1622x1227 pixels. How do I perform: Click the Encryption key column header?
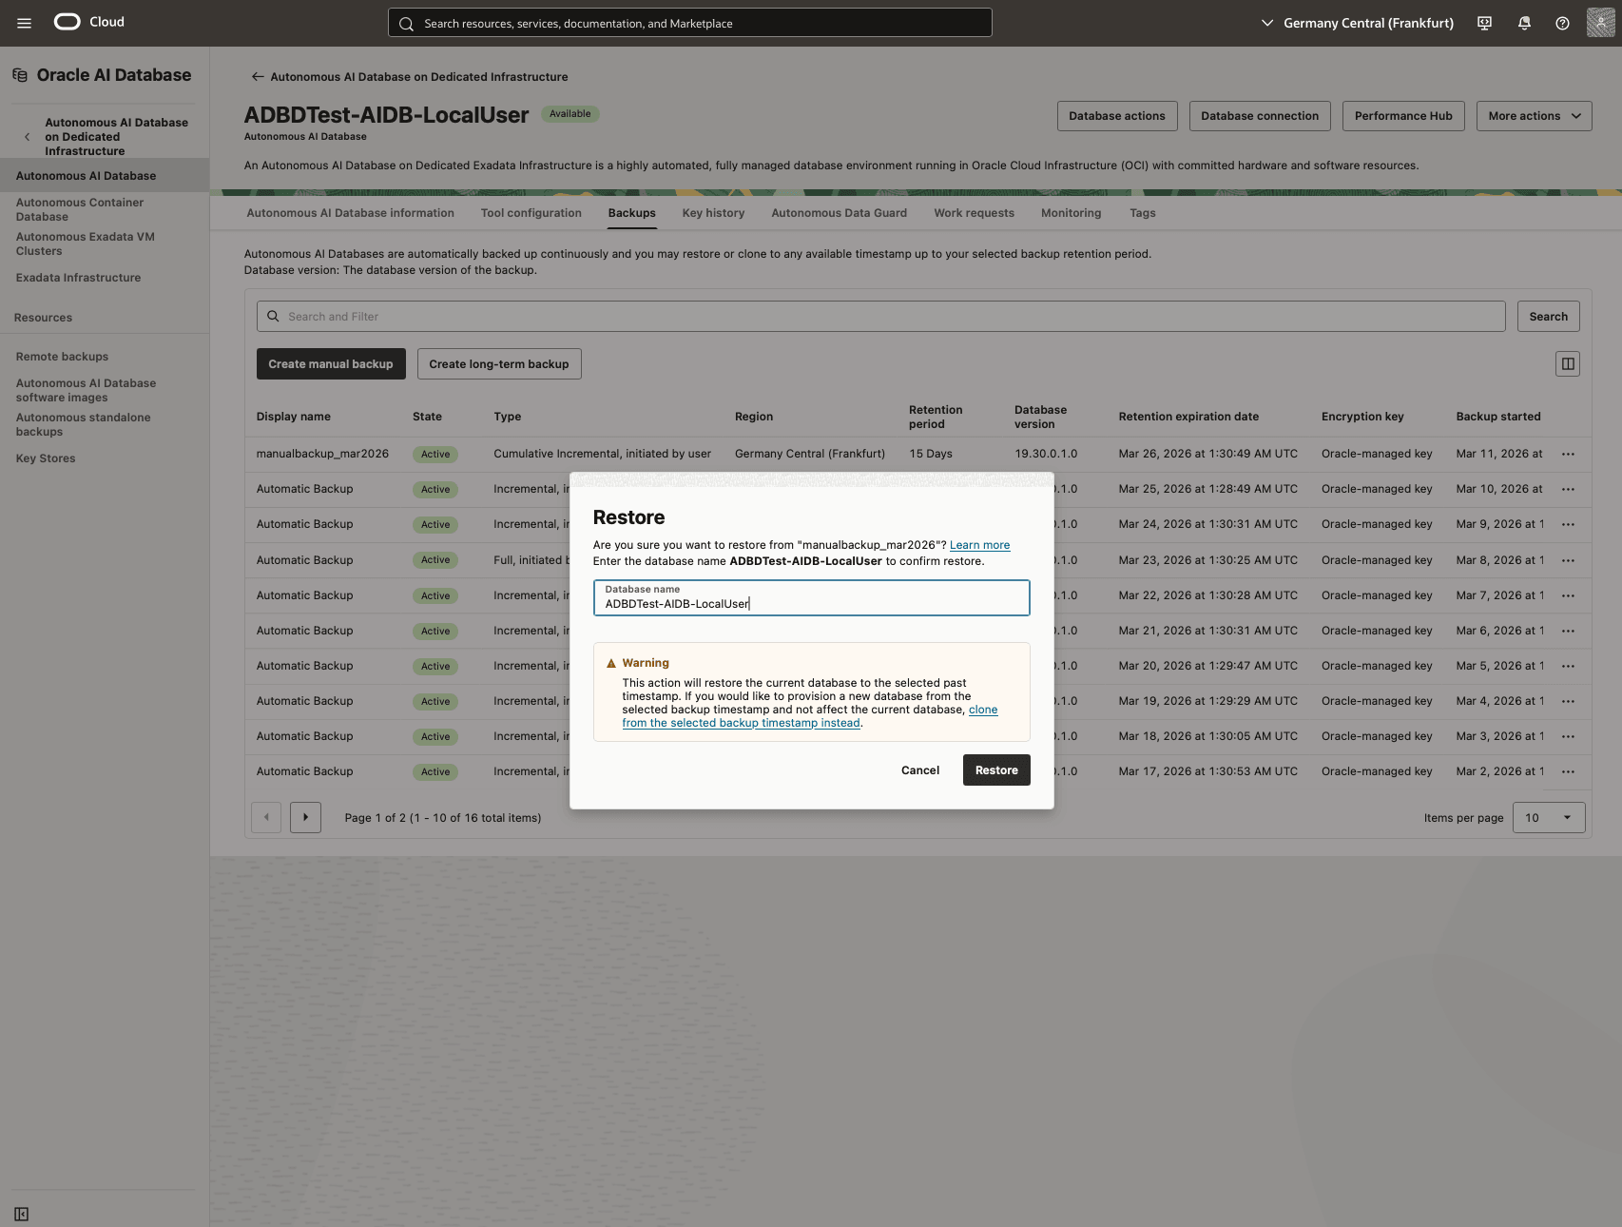(x=1362, y=417)
